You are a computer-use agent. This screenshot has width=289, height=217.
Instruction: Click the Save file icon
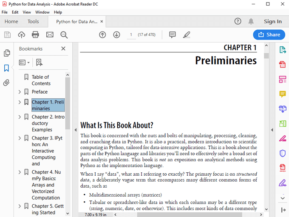point(7,35)
